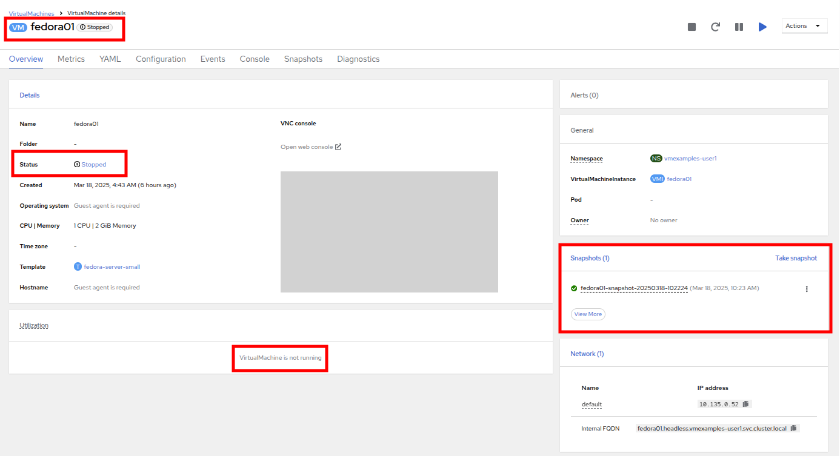The height and width of the screenshot is (456, 840).
Task: Start the VM with the play icon
Action: [762, 27]
